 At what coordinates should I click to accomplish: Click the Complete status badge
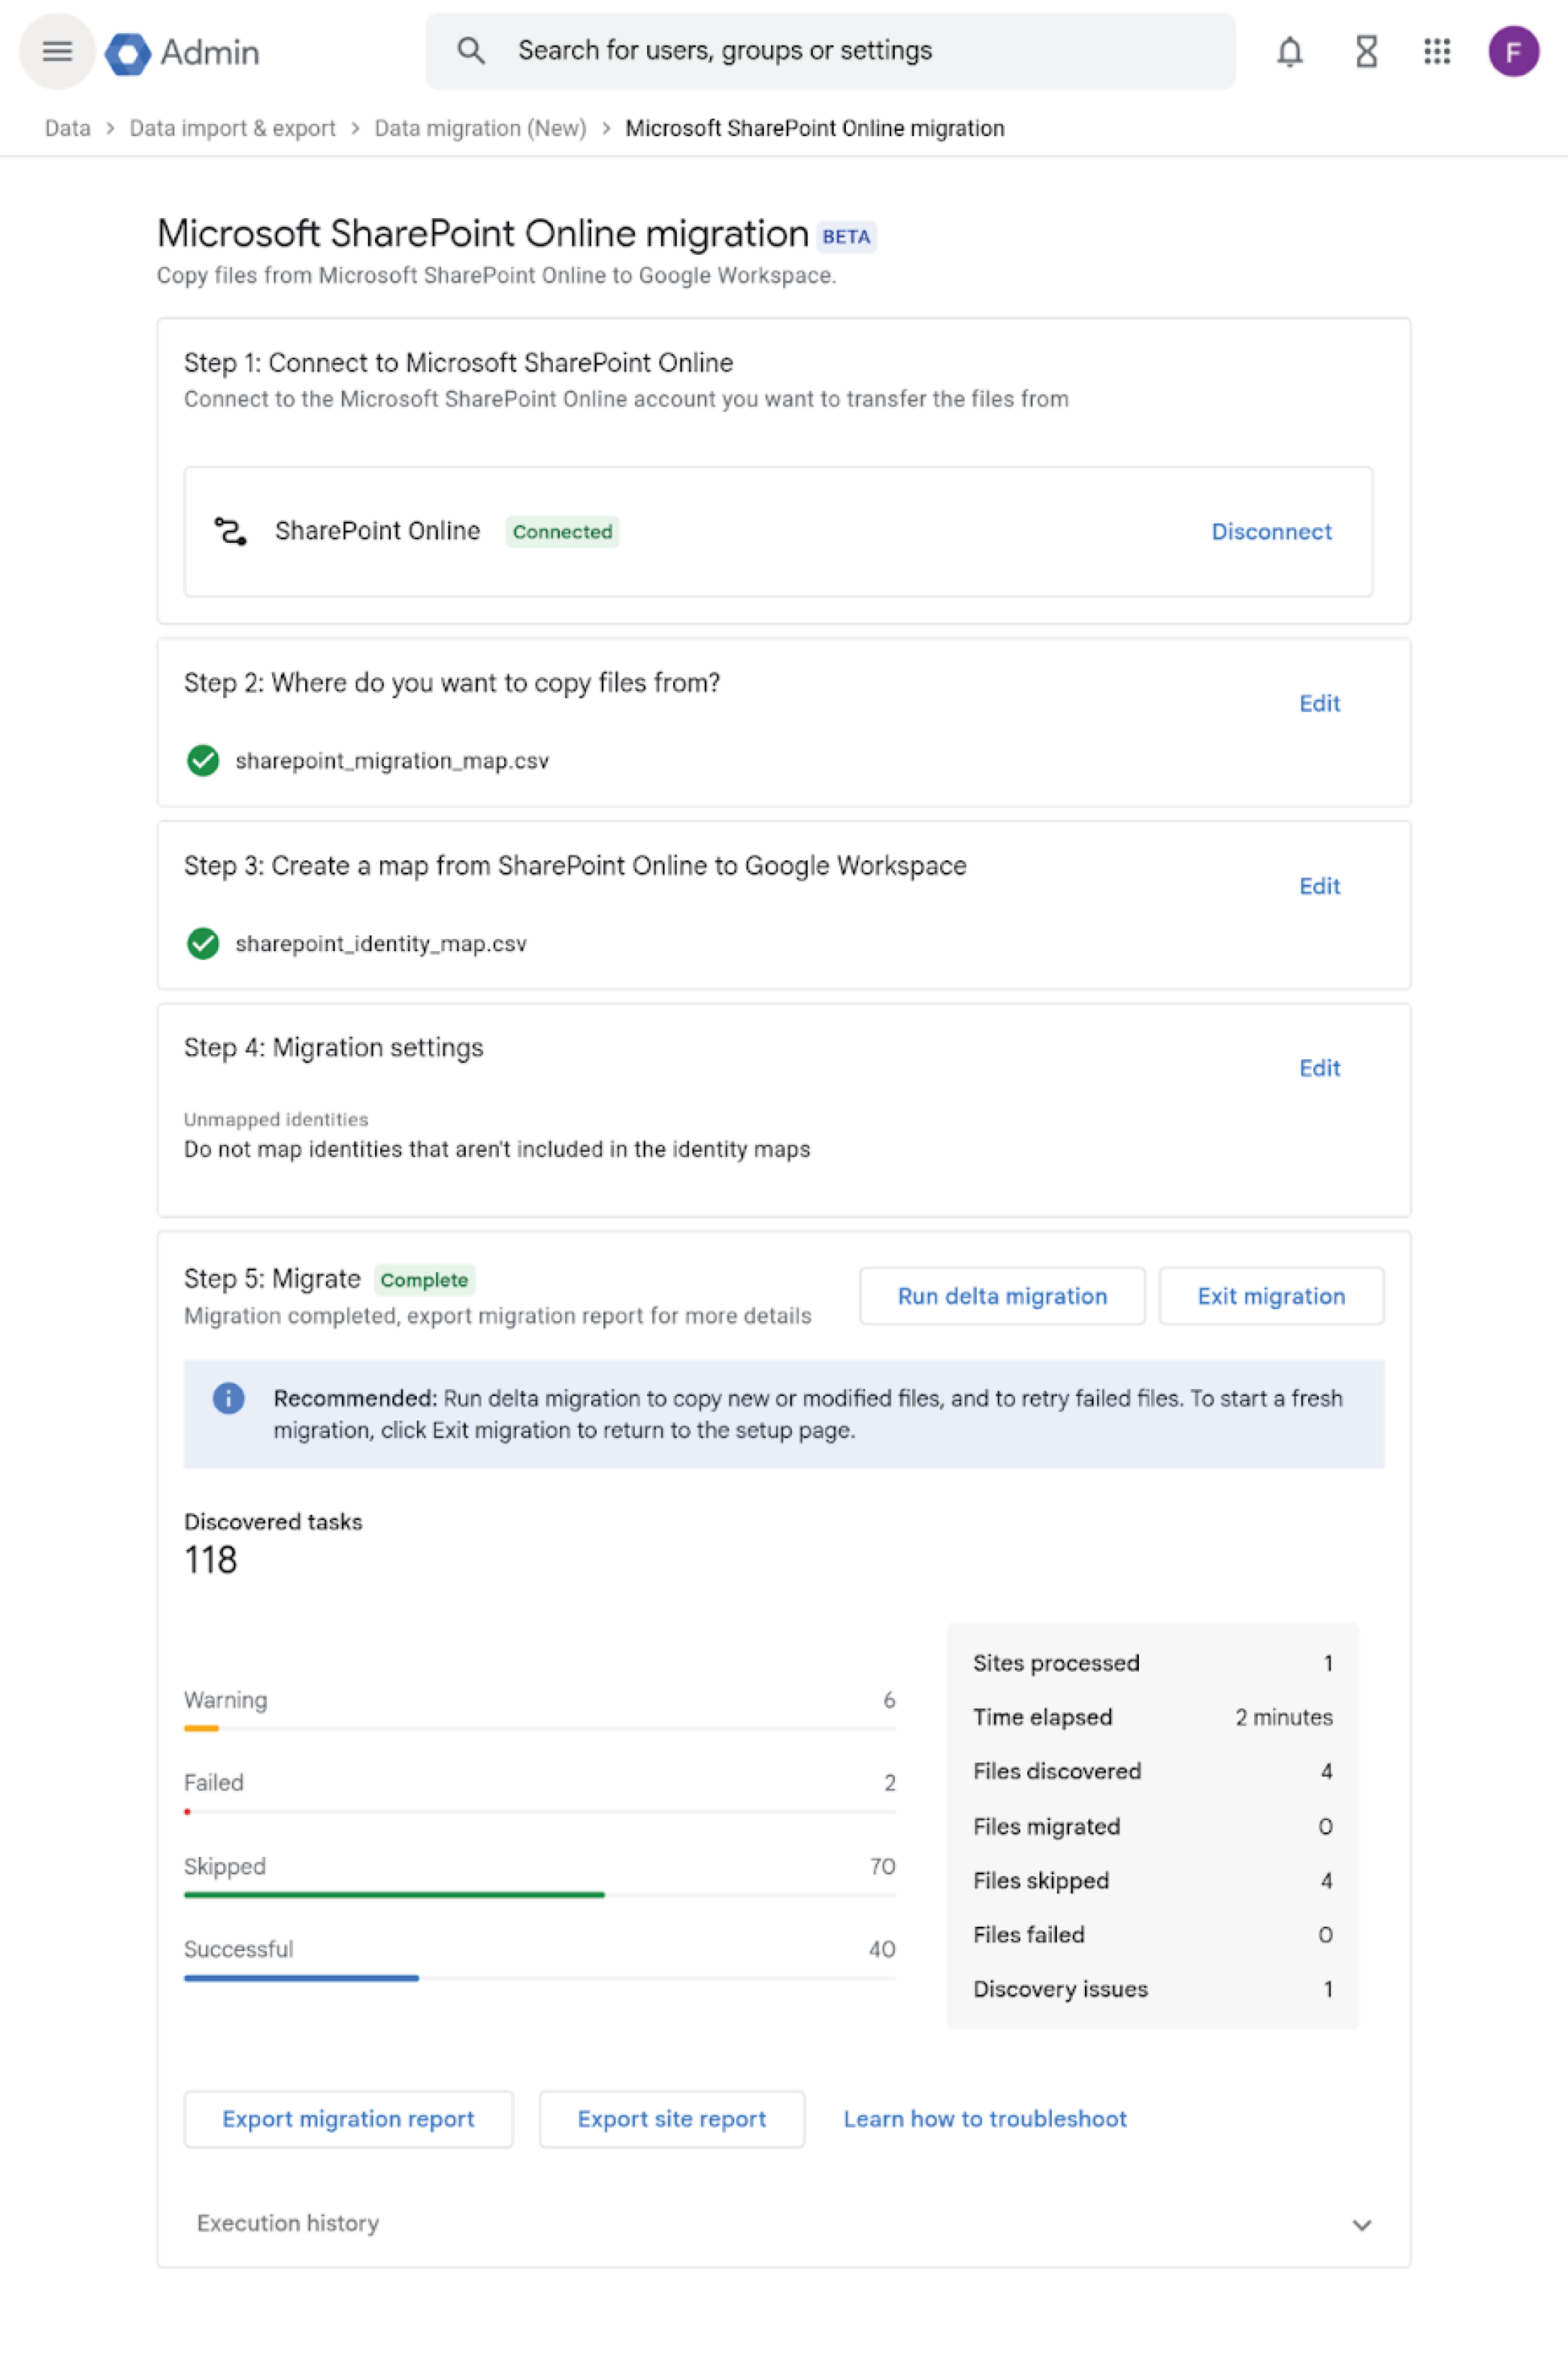pyautogui.click(x=424, y=1281)
